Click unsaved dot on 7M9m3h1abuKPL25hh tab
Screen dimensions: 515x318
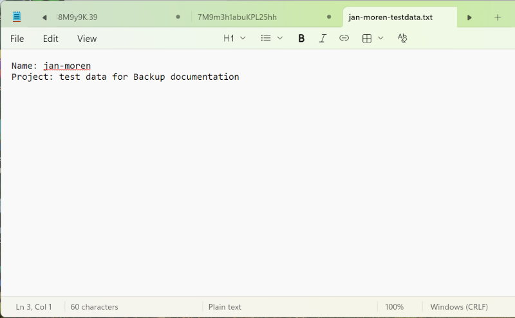click(x=329, y=17)
